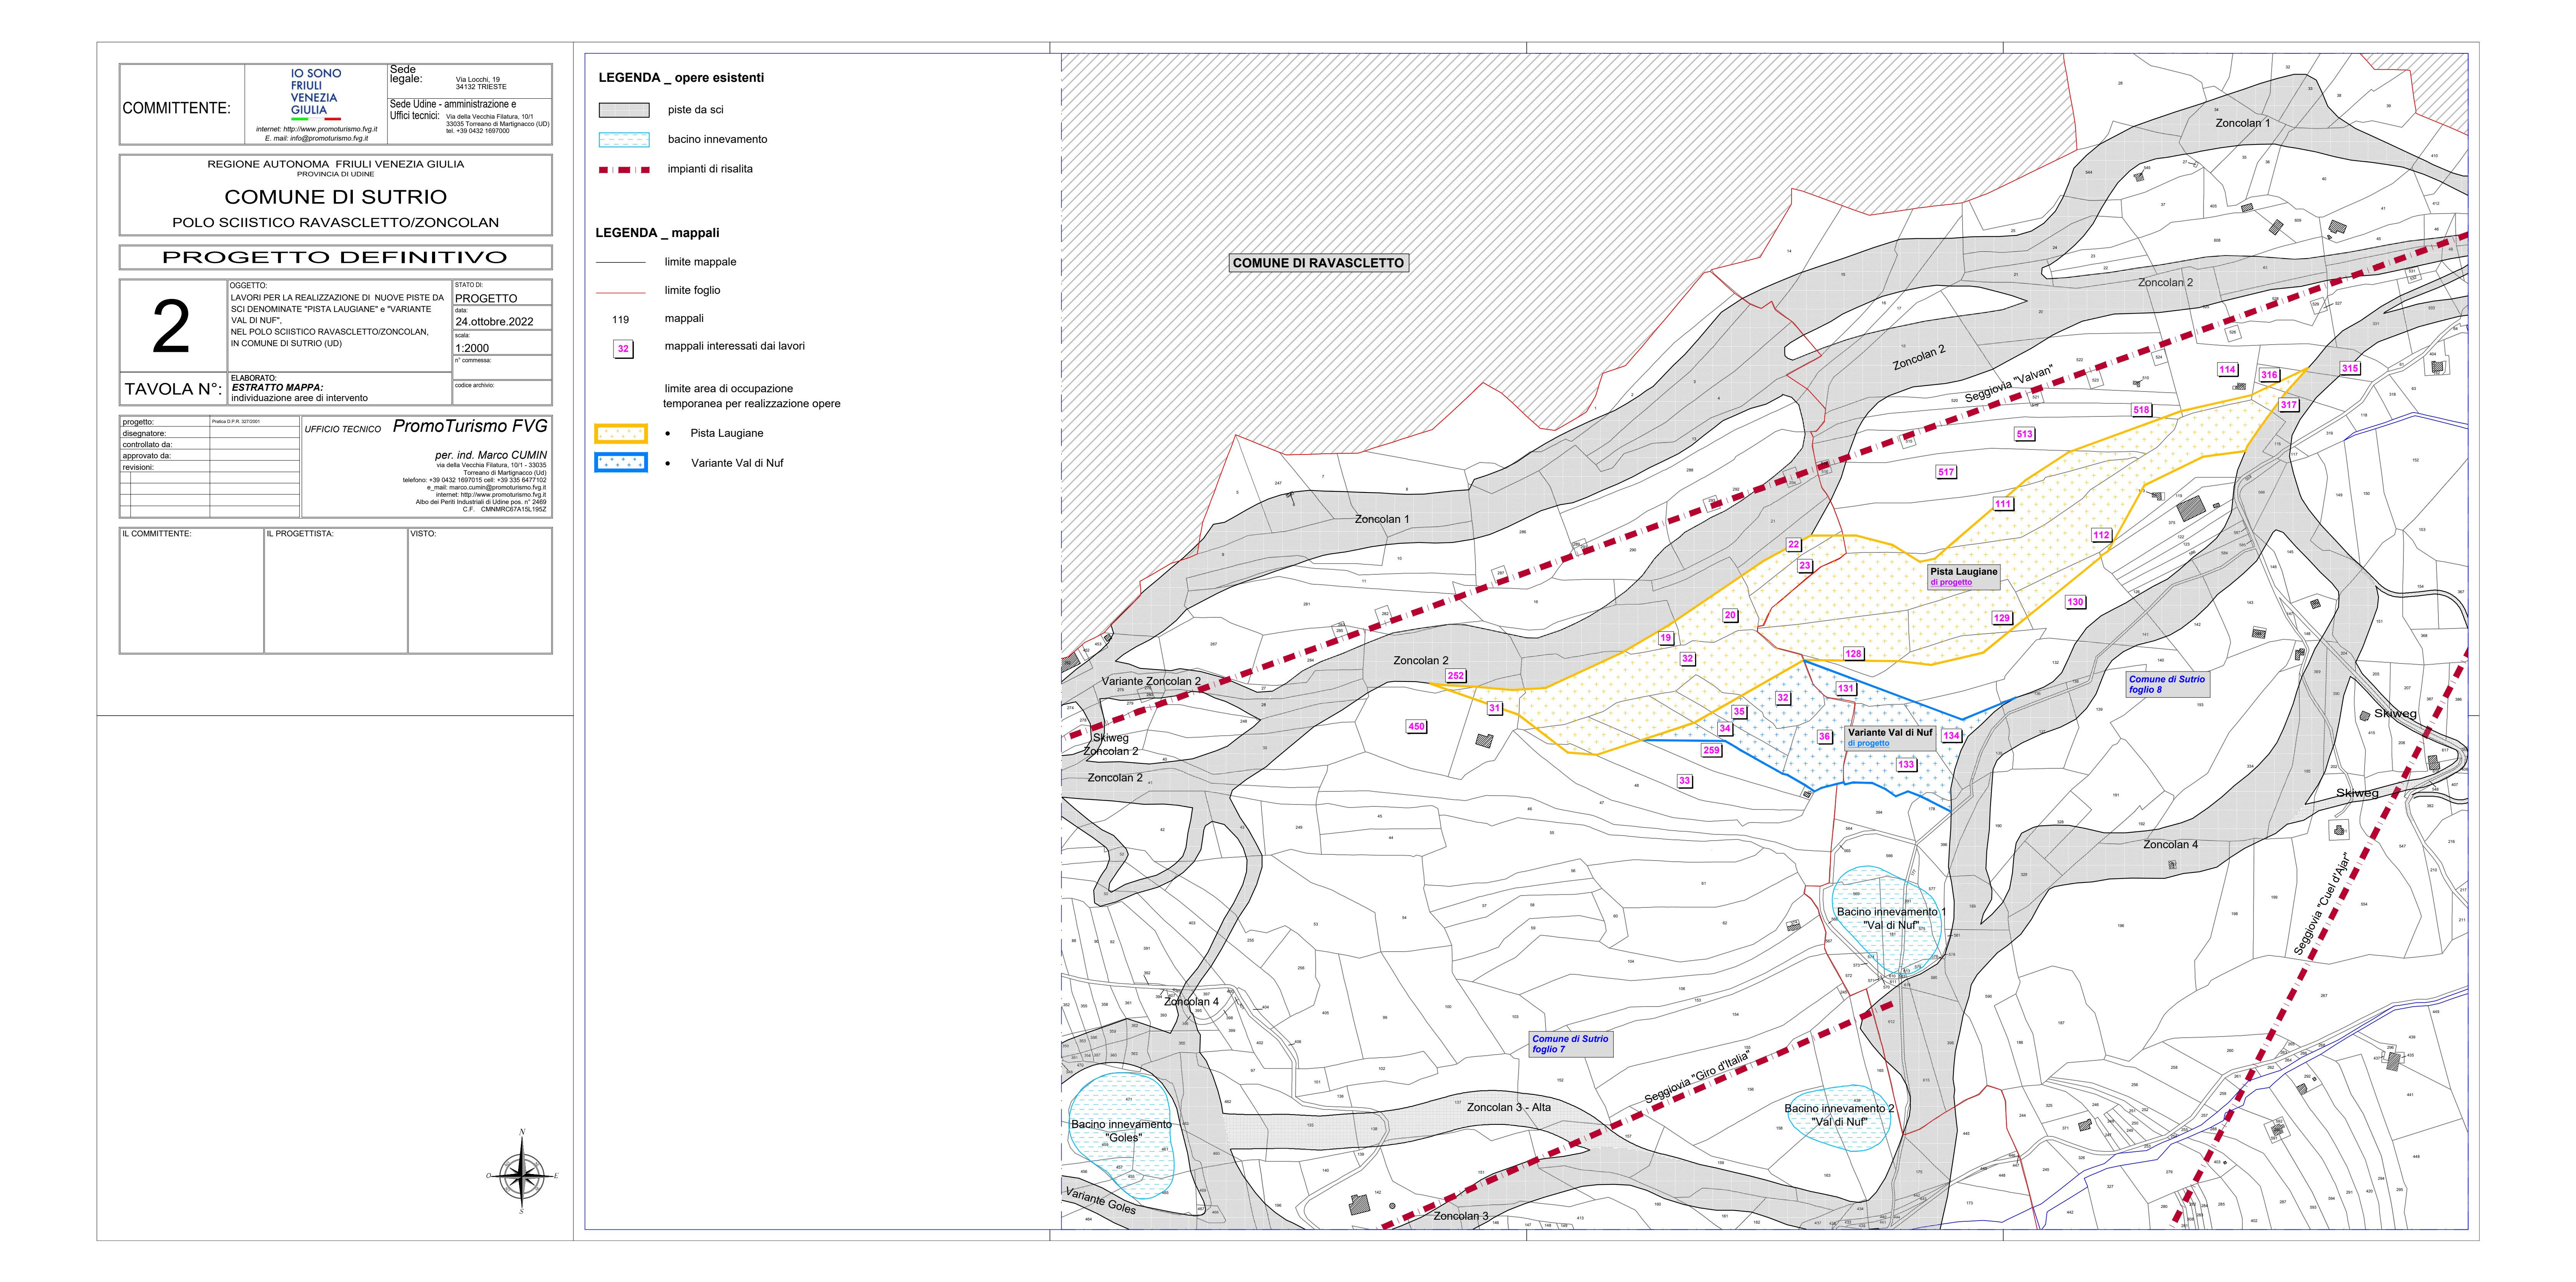Screen dimensions: 2576x1282
Task: Click parcel number 31 on the map
Action: click(1494, 708)
